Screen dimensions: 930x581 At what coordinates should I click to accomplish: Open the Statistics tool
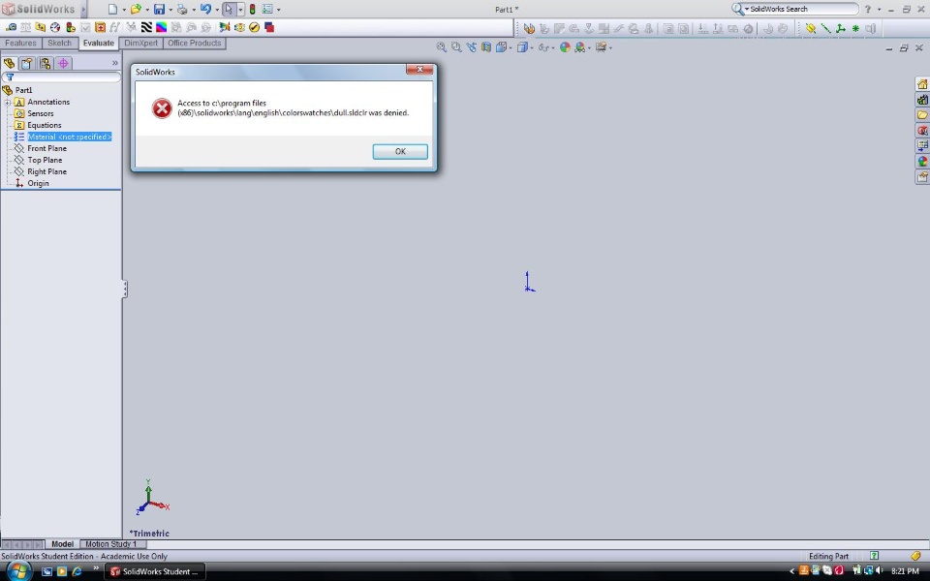point(71,27)
